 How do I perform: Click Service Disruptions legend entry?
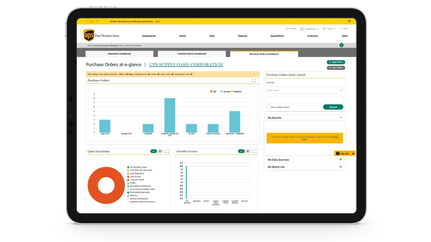pos(137,199)
